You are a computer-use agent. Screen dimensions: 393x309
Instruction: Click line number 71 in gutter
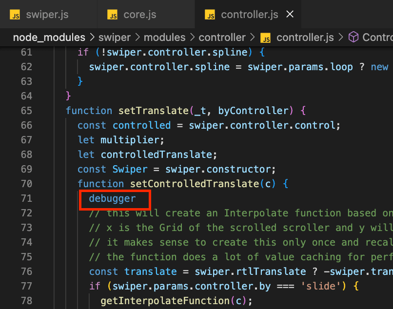tap(26, 198)
